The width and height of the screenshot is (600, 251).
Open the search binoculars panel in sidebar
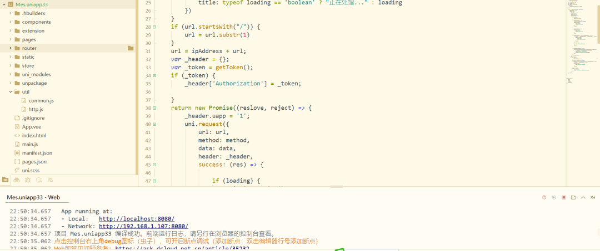click(x=17, y=180)
